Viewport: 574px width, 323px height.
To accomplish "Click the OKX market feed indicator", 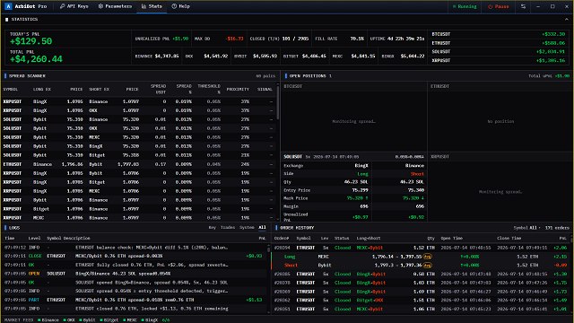I will [x=69, y=320].
